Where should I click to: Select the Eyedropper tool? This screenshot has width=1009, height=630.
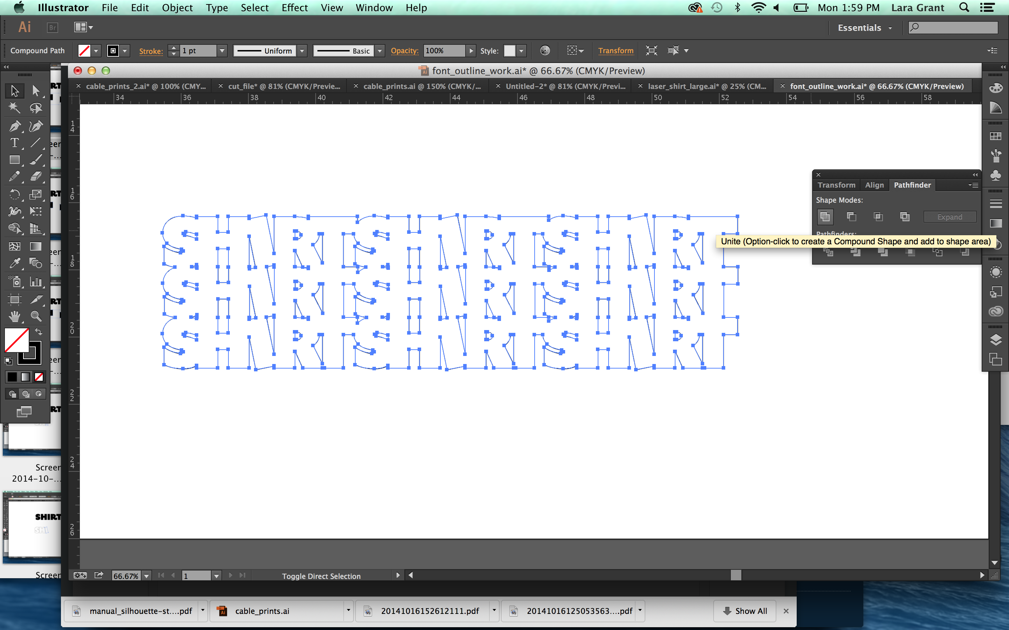(15, 263)
